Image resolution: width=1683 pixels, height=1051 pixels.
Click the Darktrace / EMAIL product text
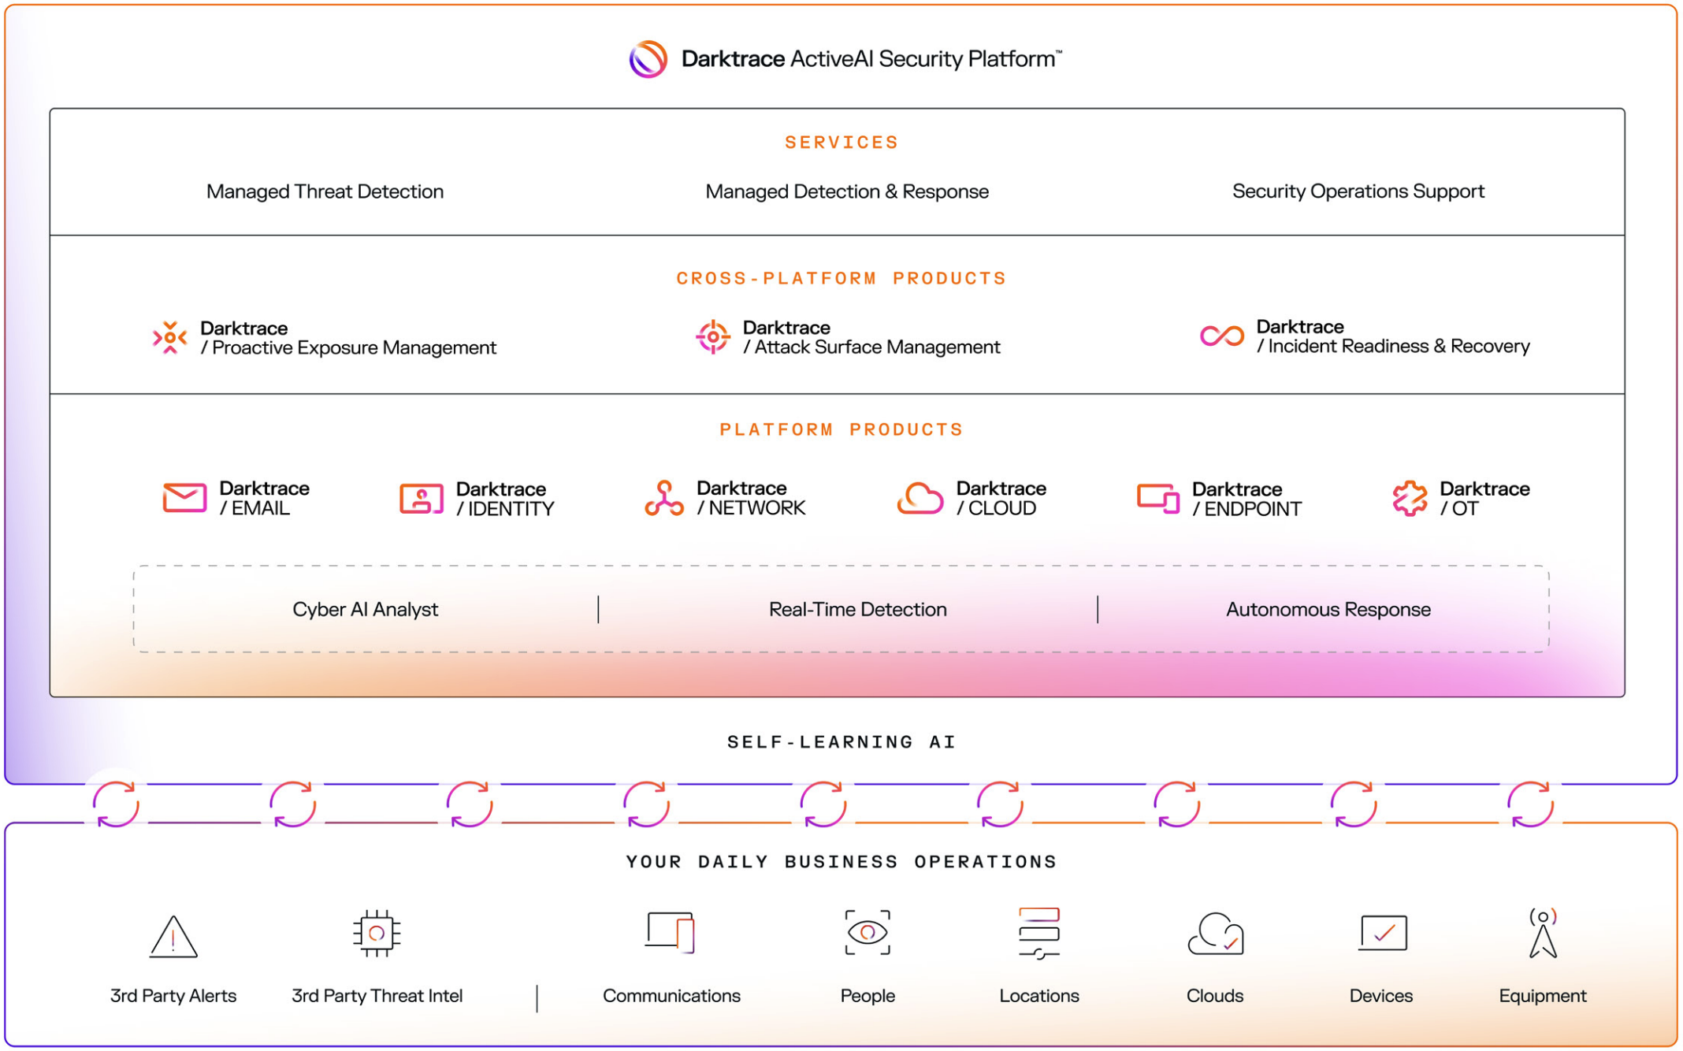coord(264,499)
